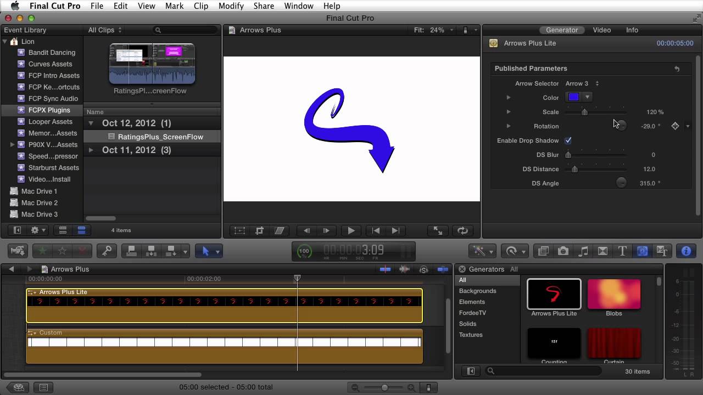Click the blue Color swatch

click(x=573, y=97)
